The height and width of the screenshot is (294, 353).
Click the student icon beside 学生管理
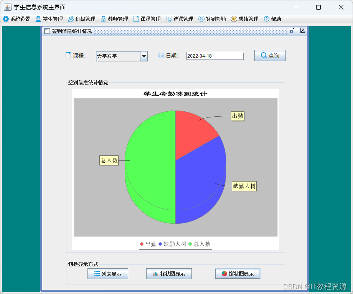pyautogui.click(x=38, y=19)
